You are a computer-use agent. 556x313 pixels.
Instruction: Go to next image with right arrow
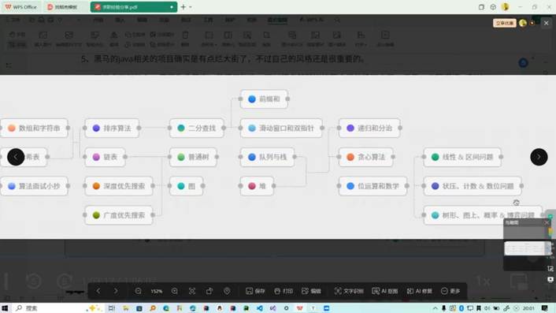(539, 157)
